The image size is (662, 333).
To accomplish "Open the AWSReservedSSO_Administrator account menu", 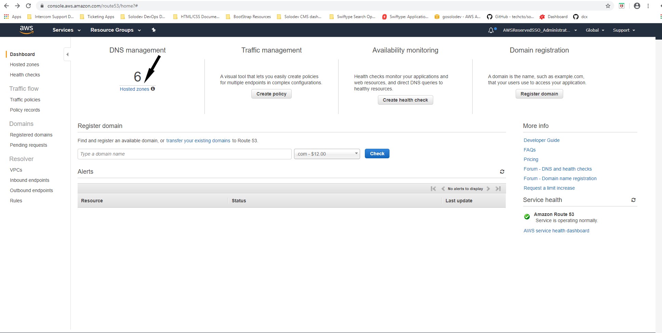I will tap(540, 30).
